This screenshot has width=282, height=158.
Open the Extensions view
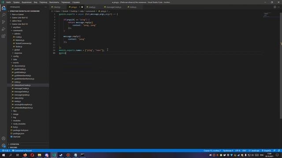4,36
